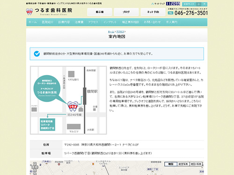Open 求人案内 menu item
The height and width of the screenshot is (175, 234).
(x=172, y=22)
